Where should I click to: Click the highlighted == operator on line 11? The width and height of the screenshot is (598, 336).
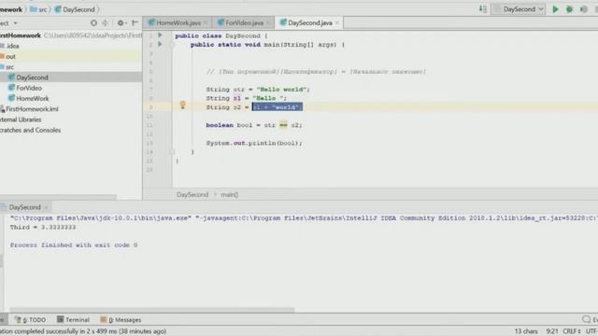coord(283,125)
